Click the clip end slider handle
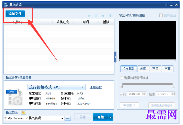This screenshot has width=183, height=125. (x=173, y=87)
